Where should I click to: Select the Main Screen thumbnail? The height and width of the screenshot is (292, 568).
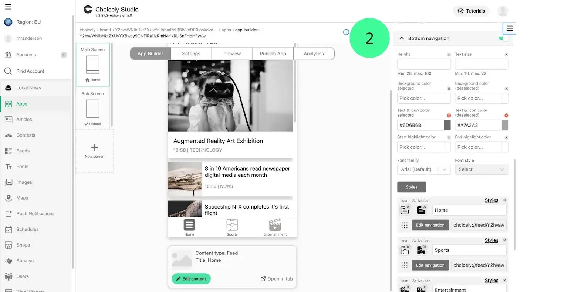click(93, 65)
